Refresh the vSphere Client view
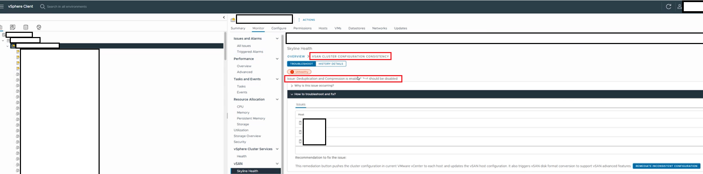The image size is (703, 174). click(668, 7)
